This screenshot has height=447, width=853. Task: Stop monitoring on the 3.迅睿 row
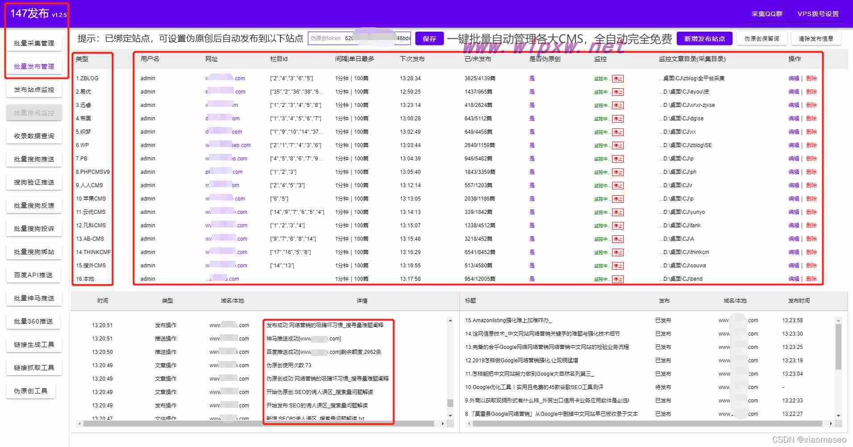point(618,105)
